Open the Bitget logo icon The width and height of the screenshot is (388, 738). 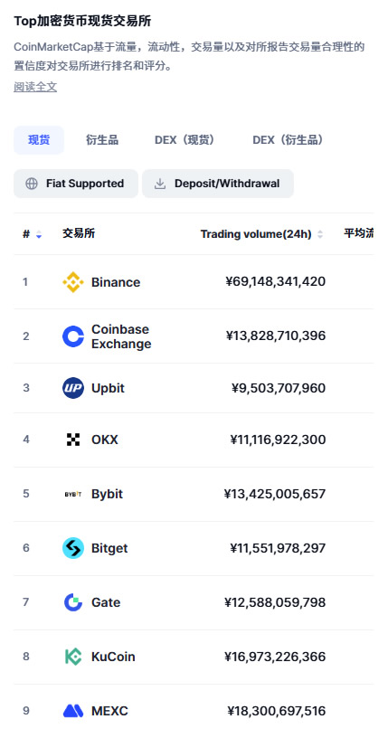pyautogui.click(x=73, y=548)
